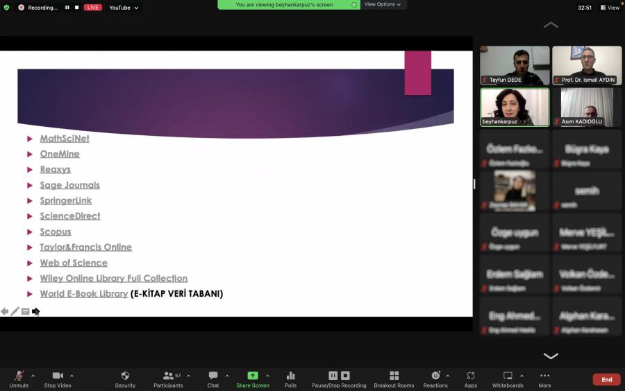Select Prof. Dr. Ismail AYDIN video thumbnail
Viewport: 625px width, 391px height.
point(587,65)
